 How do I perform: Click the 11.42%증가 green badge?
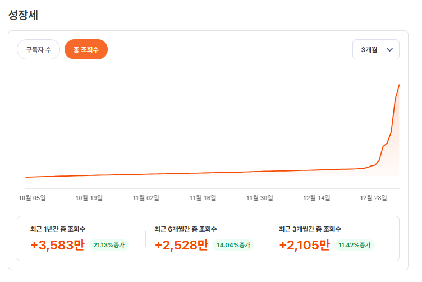[x=355, y=245]
